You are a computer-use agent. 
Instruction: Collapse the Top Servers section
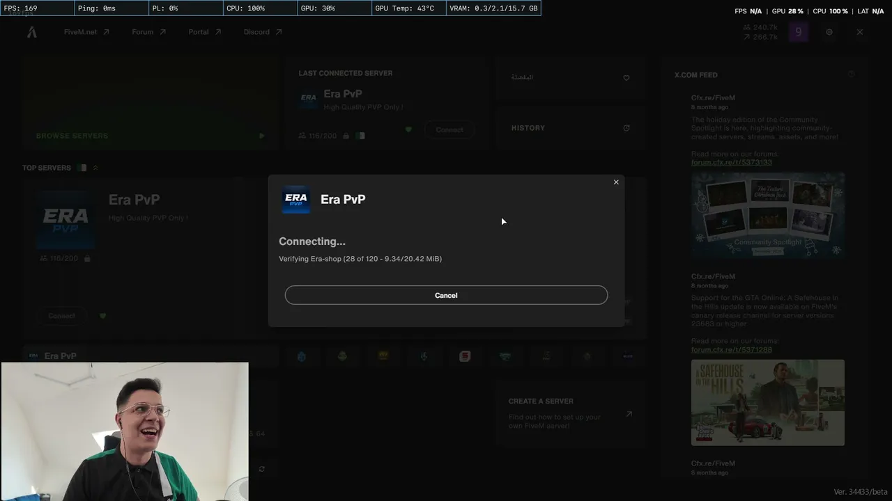tap(95, 168)
